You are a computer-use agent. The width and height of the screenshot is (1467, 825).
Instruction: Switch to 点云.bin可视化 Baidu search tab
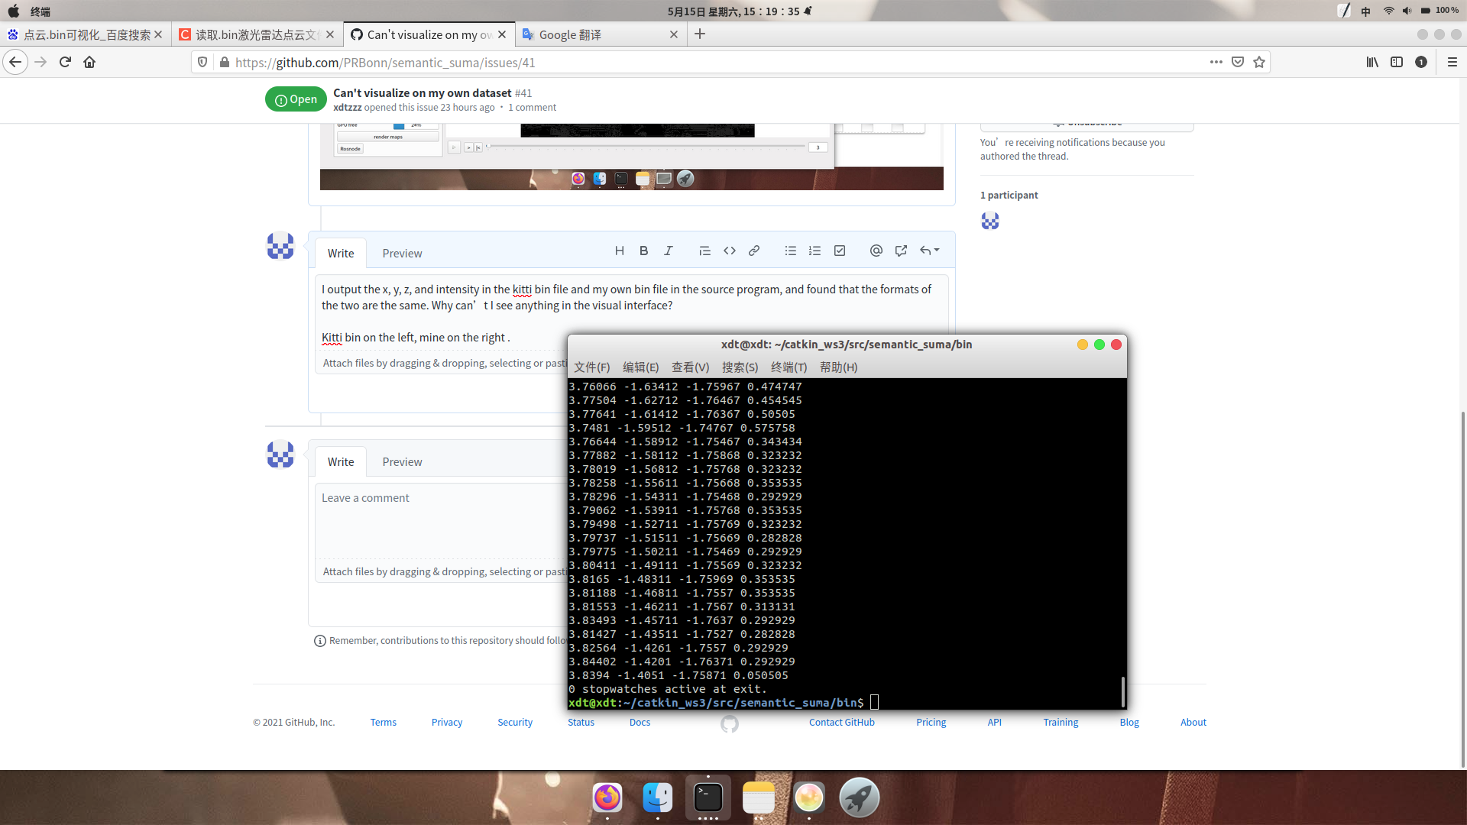(x=84, y=34)
